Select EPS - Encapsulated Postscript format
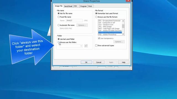This screenshot has height=99, width=177. tap(110, 21)
